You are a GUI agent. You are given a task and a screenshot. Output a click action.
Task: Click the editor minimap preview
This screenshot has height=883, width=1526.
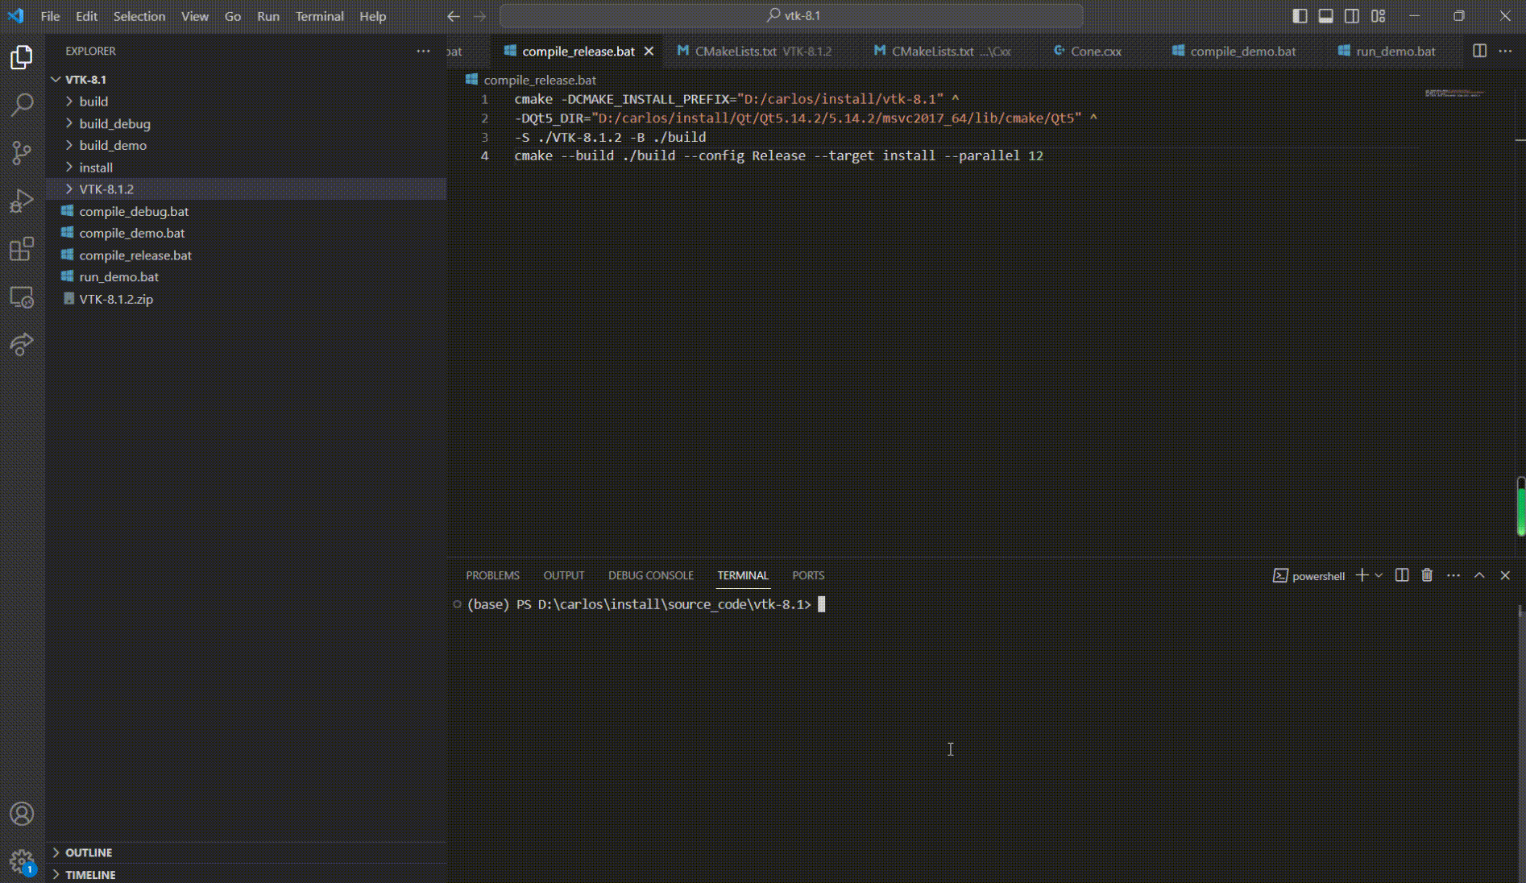(1455, 93)
